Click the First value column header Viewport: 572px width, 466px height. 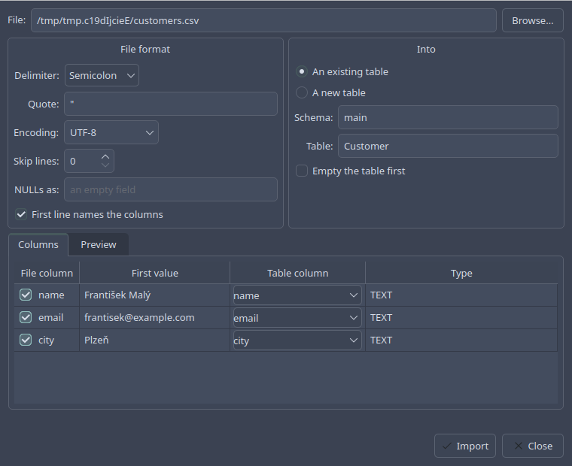click(x=155, y=273)
